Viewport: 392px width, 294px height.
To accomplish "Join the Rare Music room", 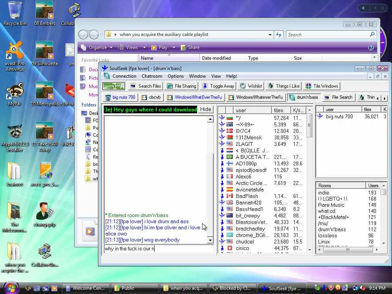I will (348, 205).
